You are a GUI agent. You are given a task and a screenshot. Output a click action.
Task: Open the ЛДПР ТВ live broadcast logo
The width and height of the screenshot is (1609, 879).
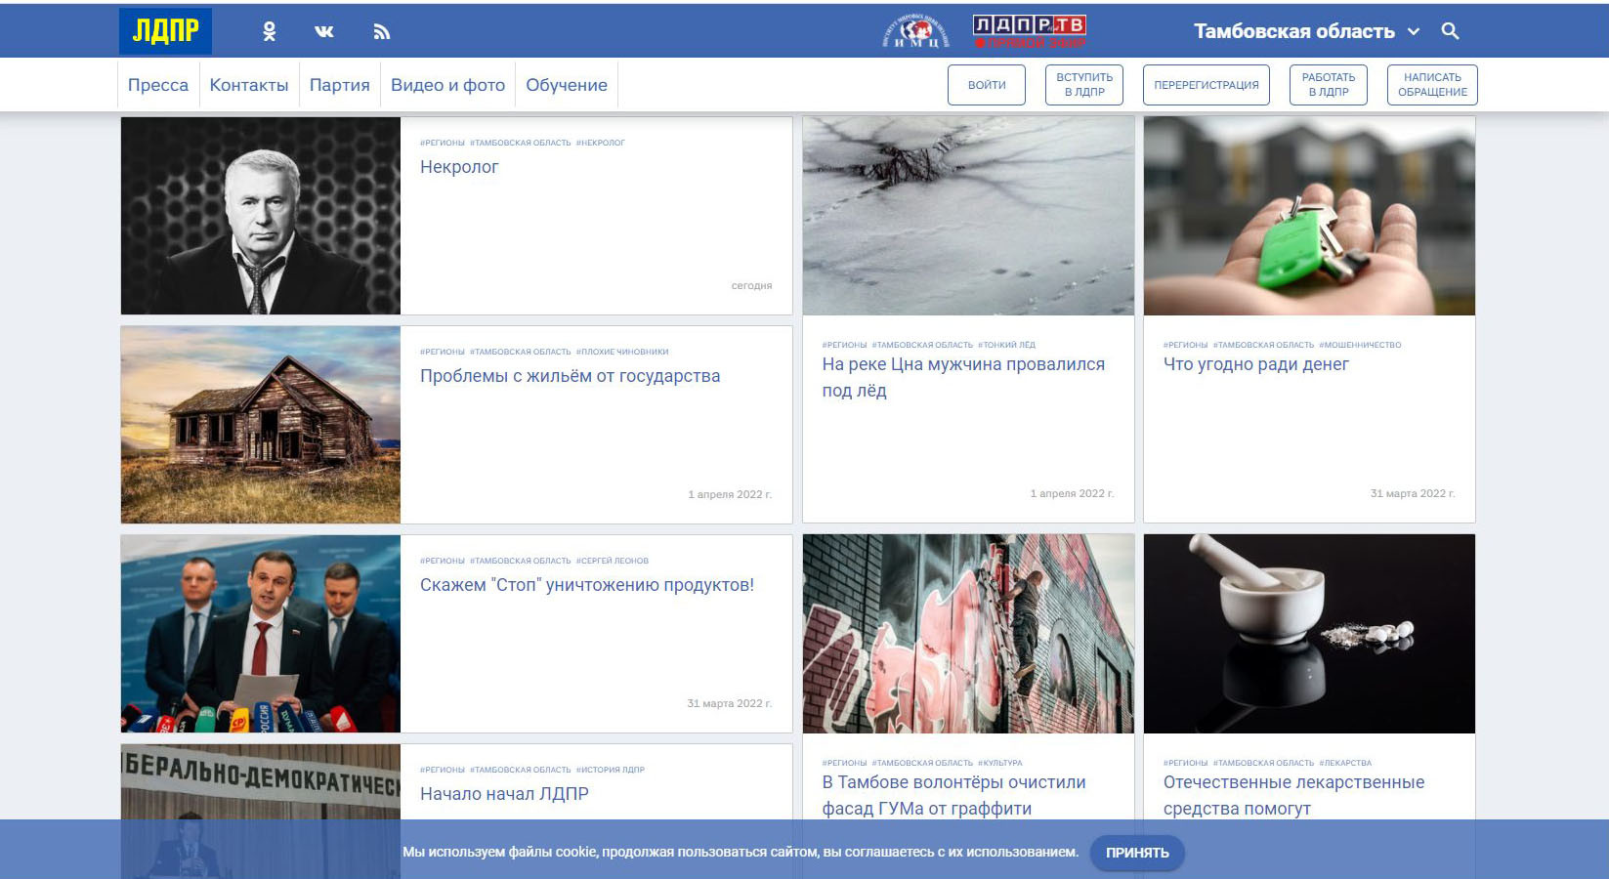(x=1030, y=31)
